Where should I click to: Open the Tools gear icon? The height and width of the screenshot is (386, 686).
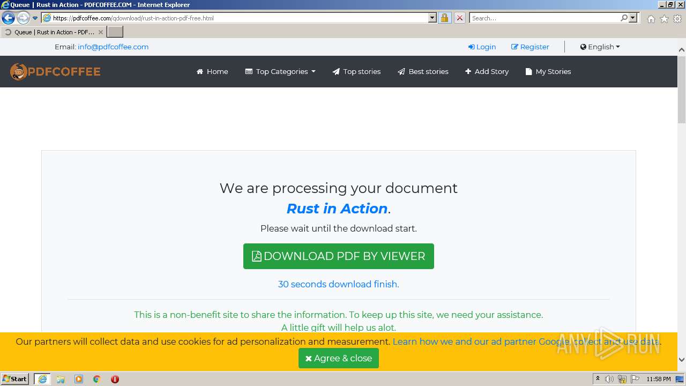click(x=677, y=19)
